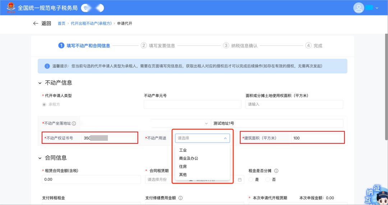Go to 首页 breadcrumb link

(61, 23)
